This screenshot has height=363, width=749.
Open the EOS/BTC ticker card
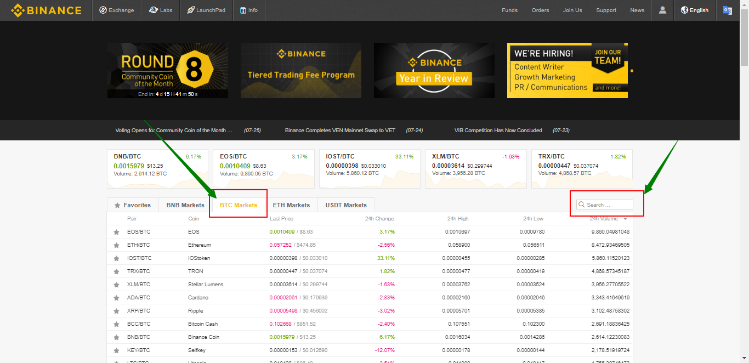[264, 169]
